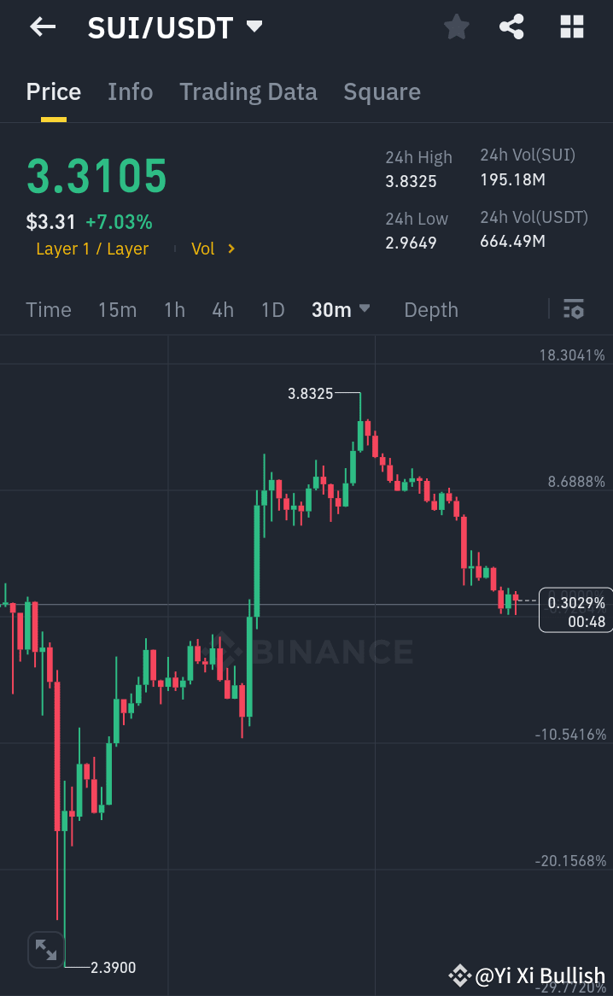Viewport: 613px width, 996px height.
Task: Tap the 1h timeframe option
Action: (174, 309)
